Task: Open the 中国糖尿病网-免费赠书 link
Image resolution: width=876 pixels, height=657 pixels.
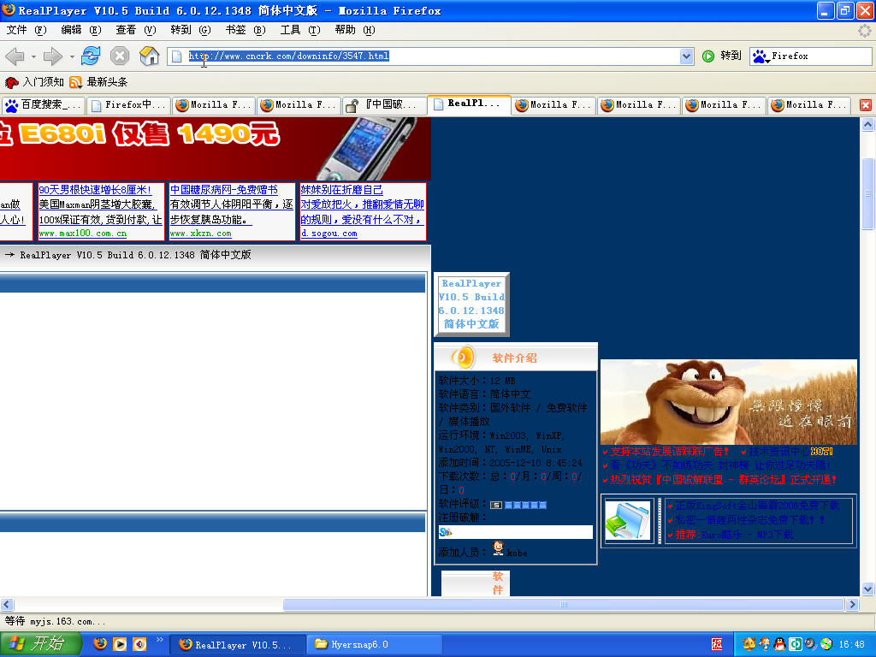Action: (223, 190)
